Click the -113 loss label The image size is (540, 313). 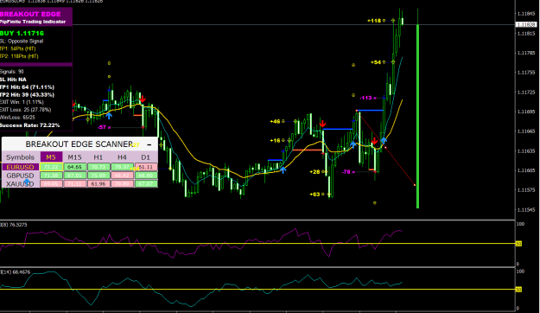365,98
